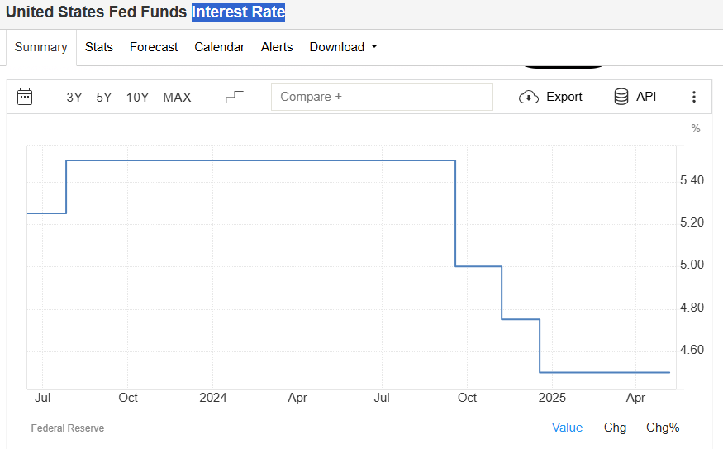
Task: Open the Alerts tab
Action: pyautogui.click(x=277, y=47)
